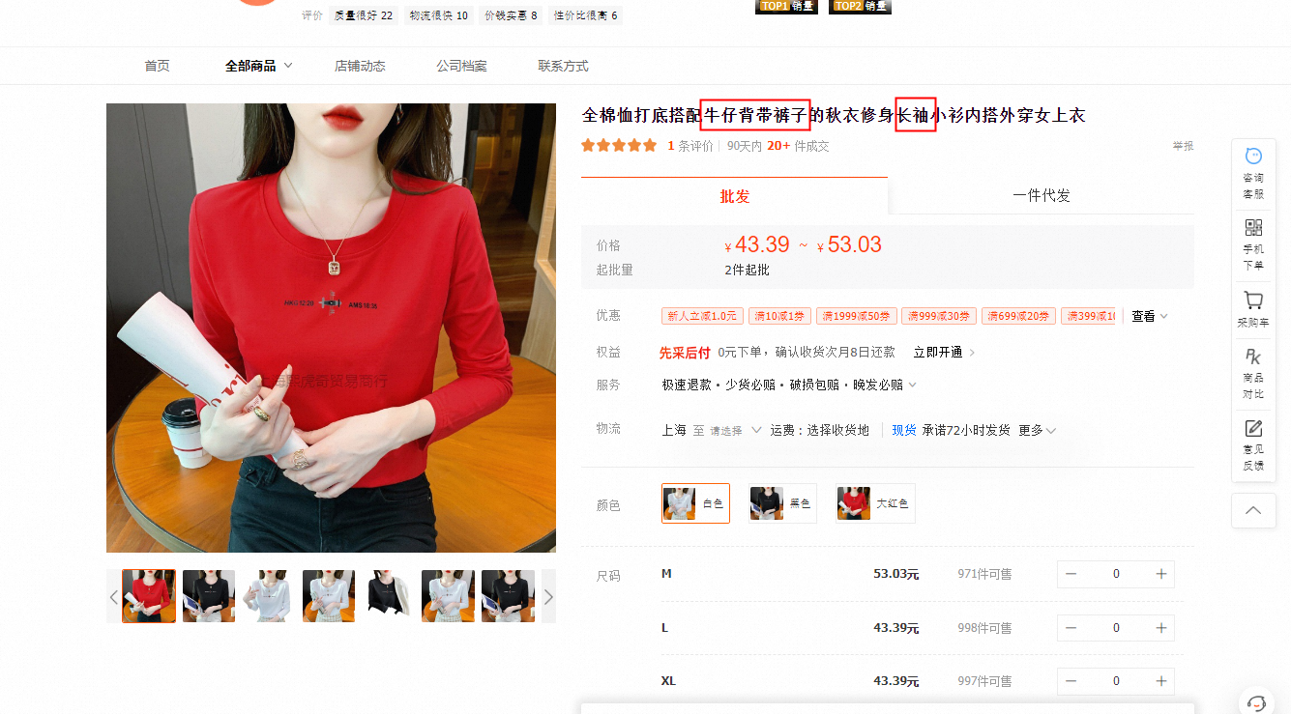Select the white color option
The image size is (1291, 714).
tap(695, 503)
